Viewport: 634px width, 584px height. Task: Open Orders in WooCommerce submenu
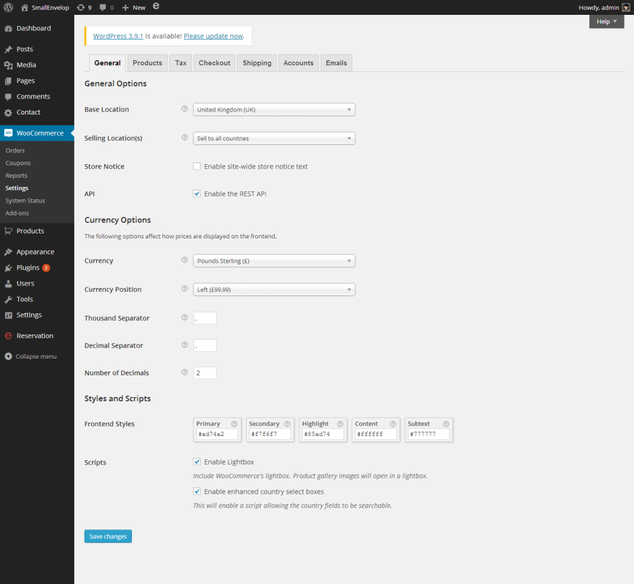pyautogui.click(x=15, y=150)
